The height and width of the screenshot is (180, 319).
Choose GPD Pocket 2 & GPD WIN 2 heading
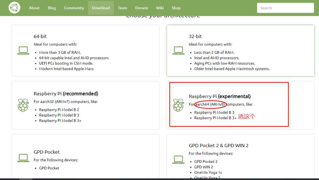(219, 146)
